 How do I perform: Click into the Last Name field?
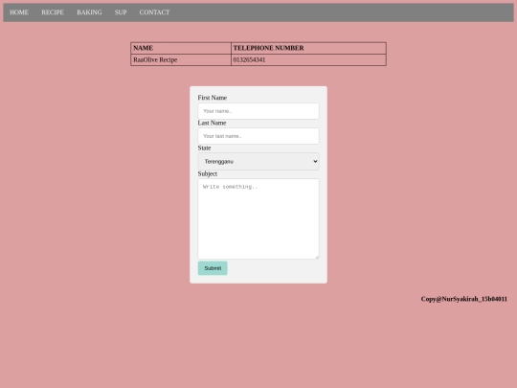(258, 136)
